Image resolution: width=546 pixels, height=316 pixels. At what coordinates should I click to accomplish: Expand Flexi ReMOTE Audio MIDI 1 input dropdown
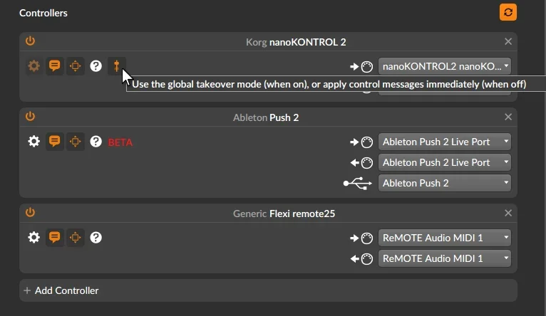[445, 237]
